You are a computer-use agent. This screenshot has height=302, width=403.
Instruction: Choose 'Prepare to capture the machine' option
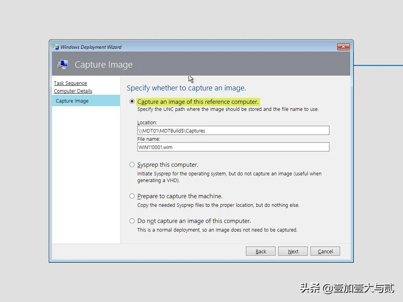click(x=132, y=196)
